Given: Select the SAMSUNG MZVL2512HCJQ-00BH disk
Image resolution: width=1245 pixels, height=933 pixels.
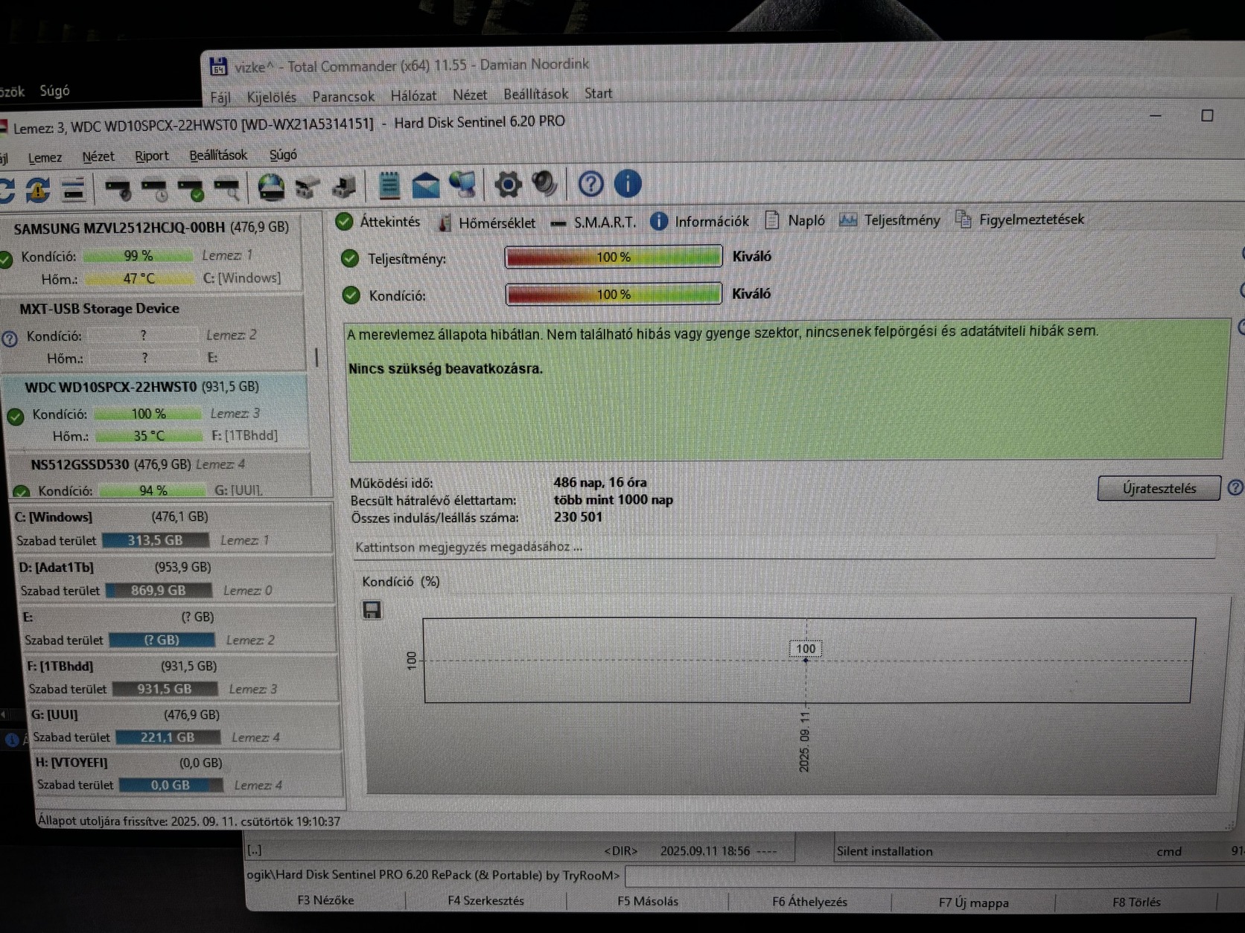Looking at the screenshot, I should (152, 253).
